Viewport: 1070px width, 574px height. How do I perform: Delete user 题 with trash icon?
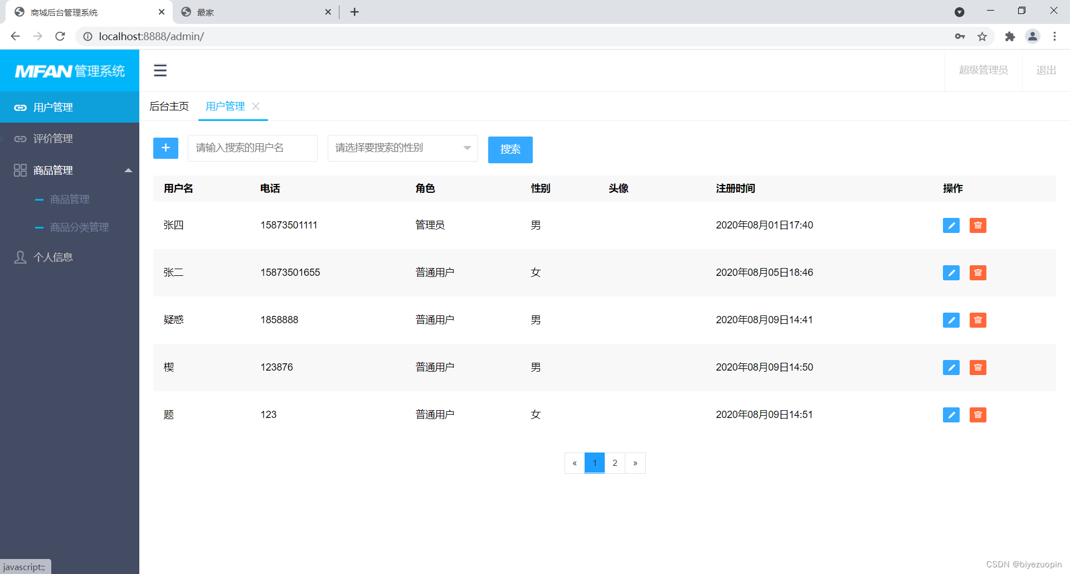click(x=977, y=415)
